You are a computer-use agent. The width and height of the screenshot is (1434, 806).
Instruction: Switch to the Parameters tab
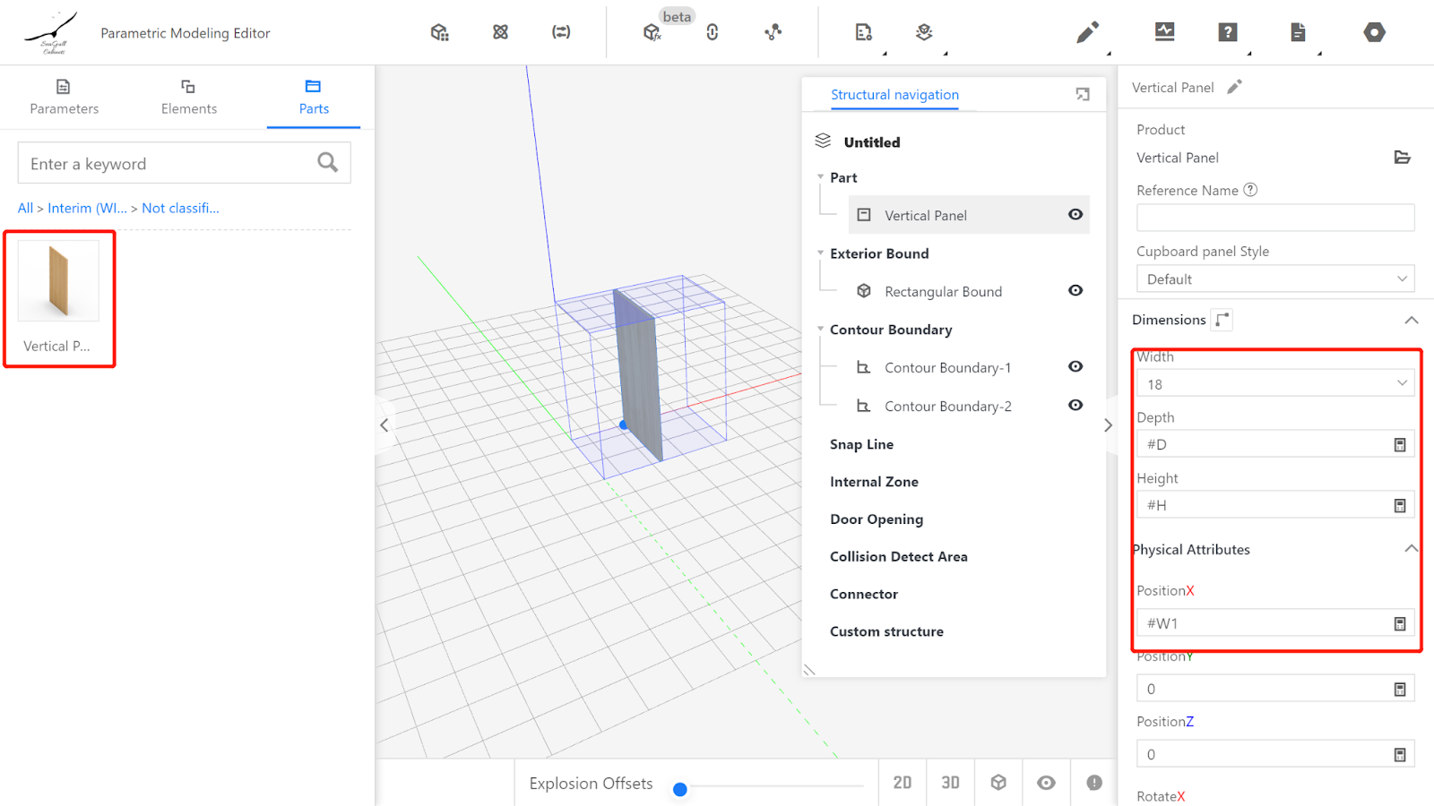pos(64,97)
